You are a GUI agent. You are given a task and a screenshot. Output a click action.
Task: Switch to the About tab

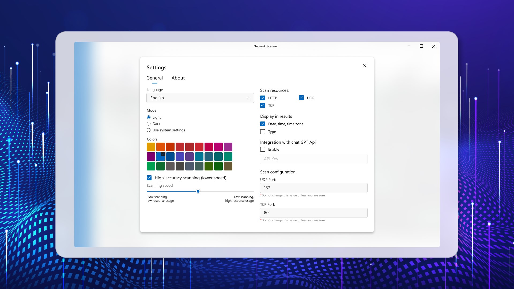point(178,78)
